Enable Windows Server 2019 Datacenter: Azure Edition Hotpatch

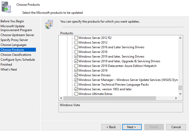point(76,66)
